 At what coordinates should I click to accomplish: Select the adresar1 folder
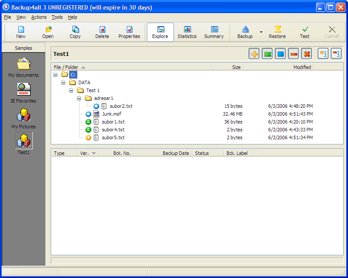pos(104,98)
